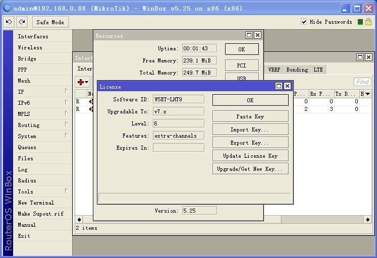The image size is (377, 258).
Task: Maximize the License dialog window
Action: [x=279, y=87]
